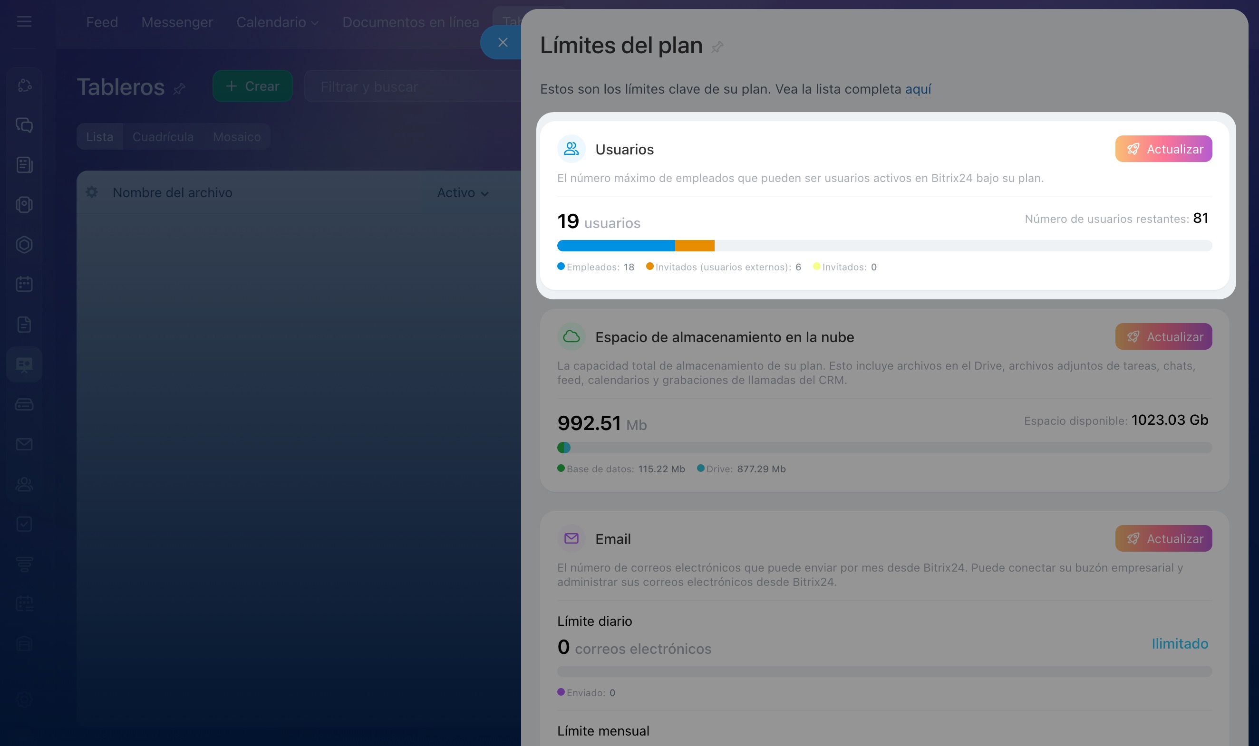Click the users progress bar
1259x746 pixels.
pos(884,246)
